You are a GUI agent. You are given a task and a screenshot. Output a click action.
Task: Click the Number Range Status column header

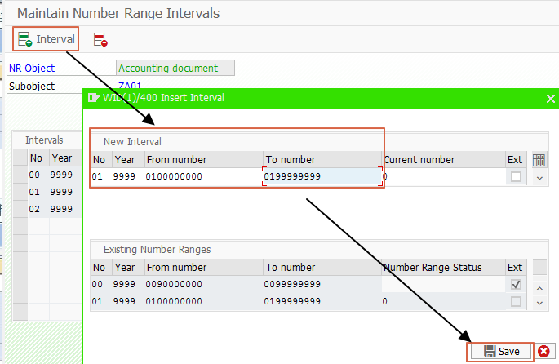click(443, 268)
